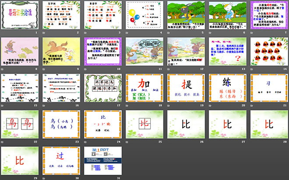The width and height of the screenshot is (289, 180).
Task: Click the animation star under slide 10
Action: pyautogui.click(x=85, y=69)
